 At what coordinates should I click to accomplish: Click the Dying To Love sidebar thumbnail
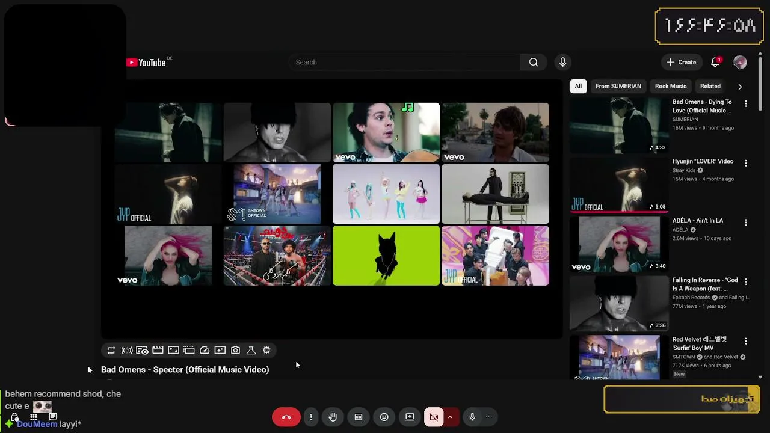(619, 125)
